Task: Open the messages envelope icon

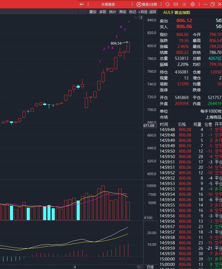Action: pos(176,4)
